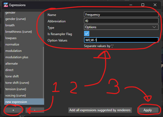Select the voicing (curve) expression

(24, 95)
